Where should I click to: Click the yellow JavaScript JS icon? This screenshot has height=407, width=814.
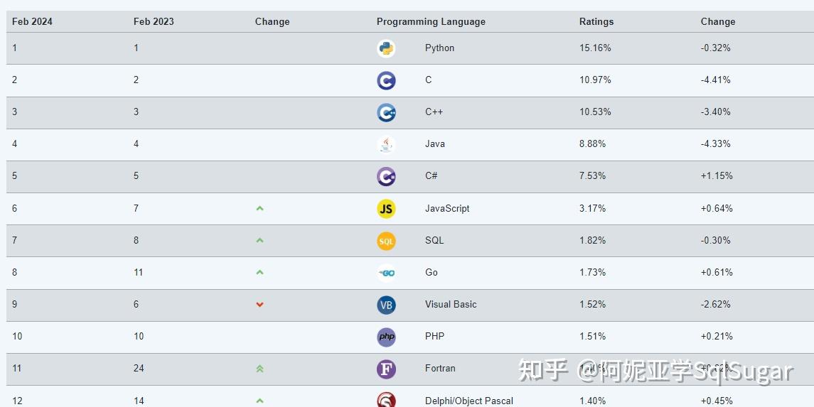pyautogui.click(x=386, y=209)
